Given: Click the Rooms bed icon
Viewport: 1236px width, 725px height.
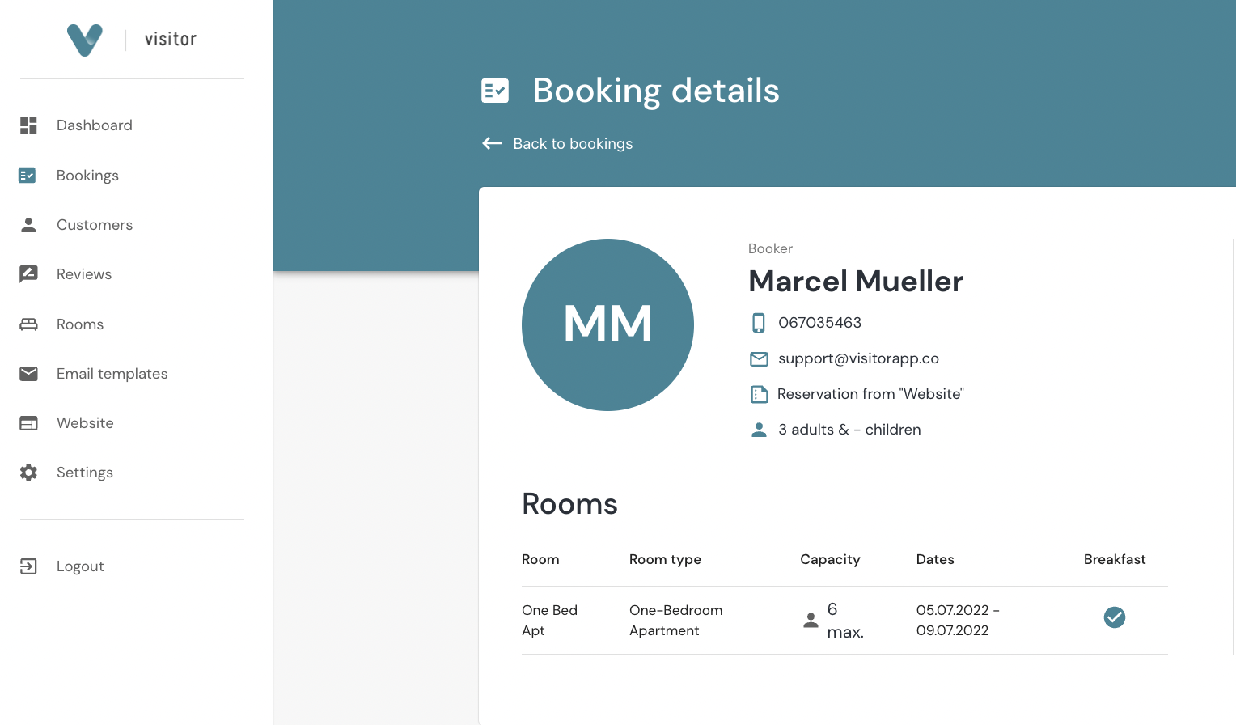Looking at the screenshot, I should point(28,324).
